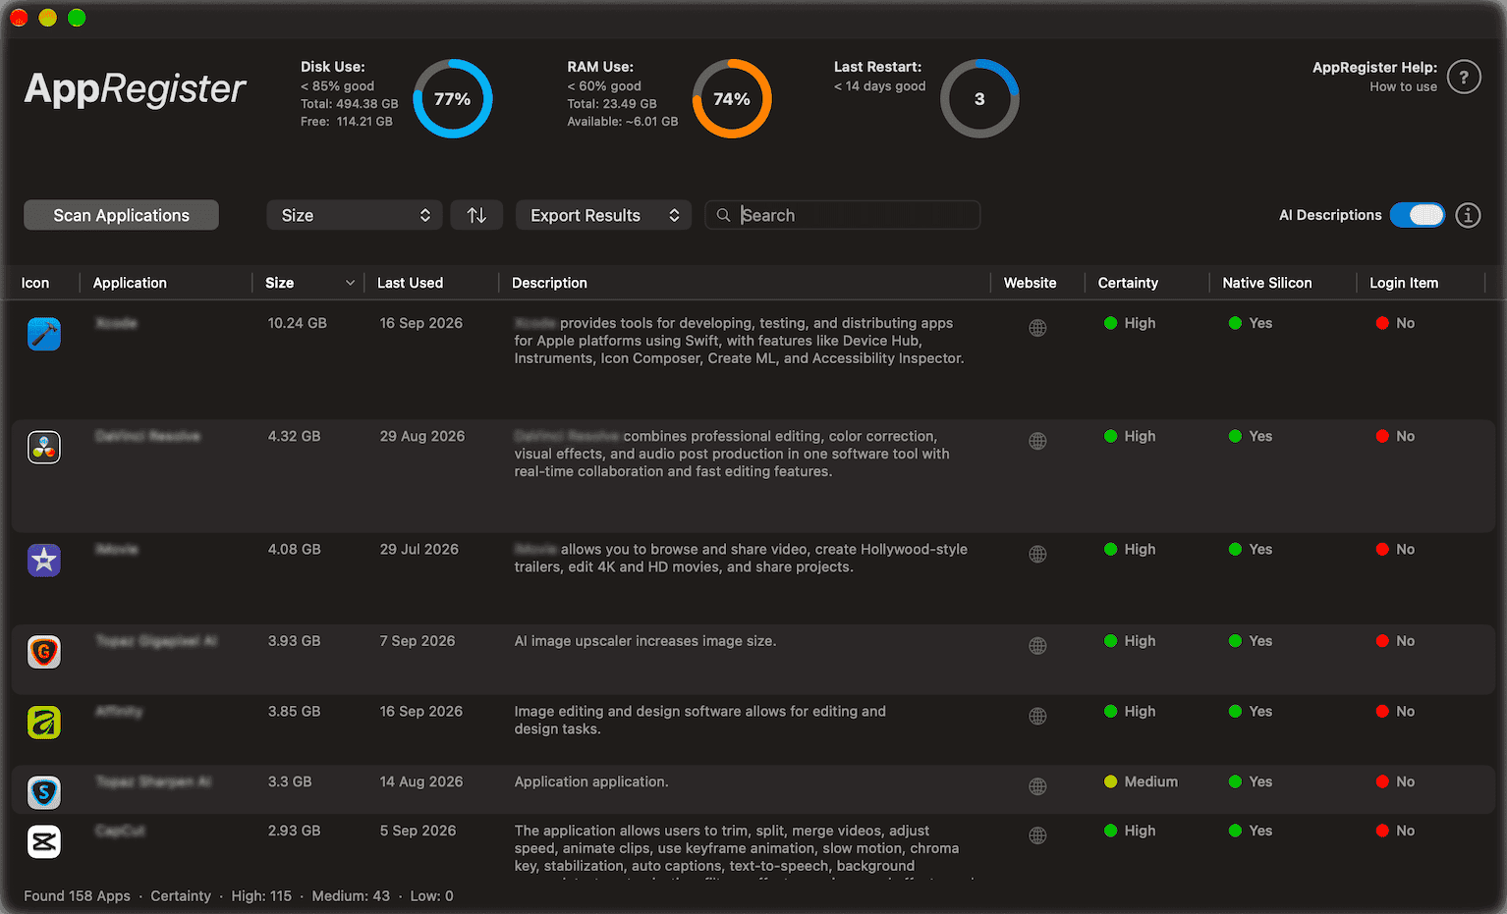Click the Xcode hammer app icon
This screenshot has width=1507, height=914.
click(44, 334)
